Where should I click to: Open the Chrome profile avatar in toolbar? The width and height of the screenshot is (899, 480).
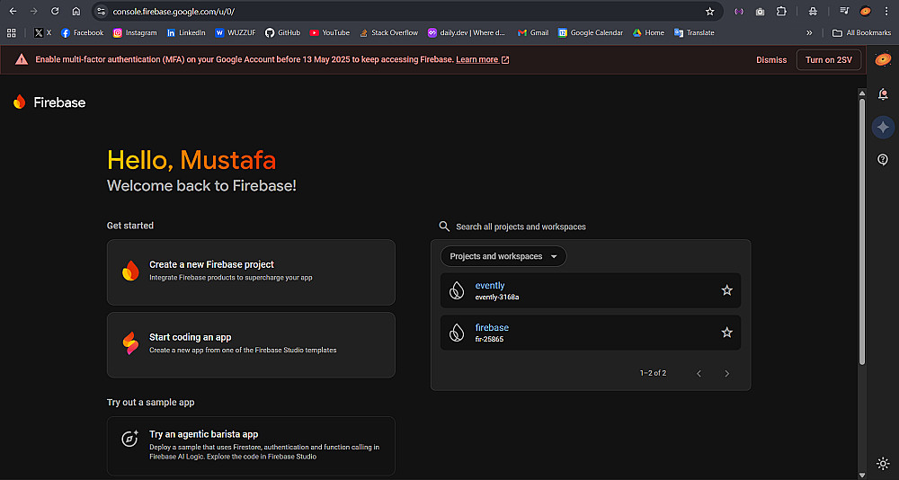tap(865, 12)
